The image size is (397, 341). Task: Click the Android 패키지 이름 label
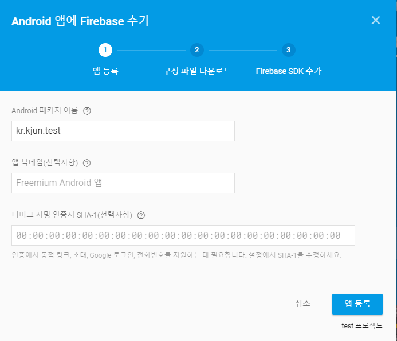(45, 110)
